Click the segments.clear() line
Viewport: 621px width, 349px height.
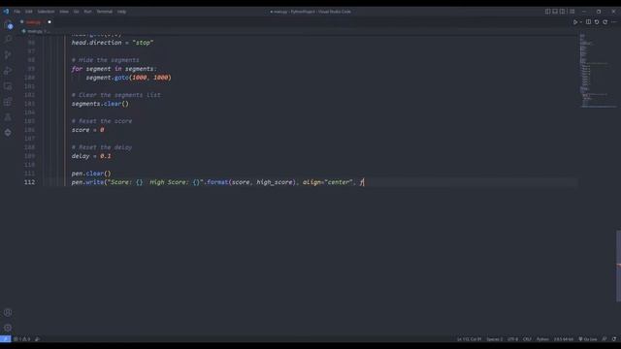click(100, 104)
